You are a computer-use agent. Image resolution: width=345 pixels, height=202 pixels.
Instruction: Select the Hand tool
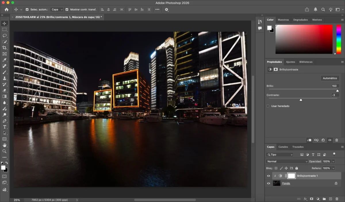pos(4,145)
